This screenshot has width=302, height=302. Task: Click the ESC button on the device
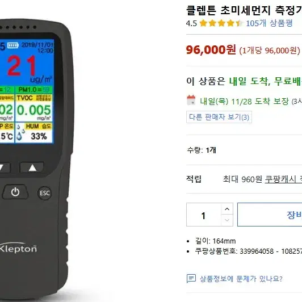45,193
